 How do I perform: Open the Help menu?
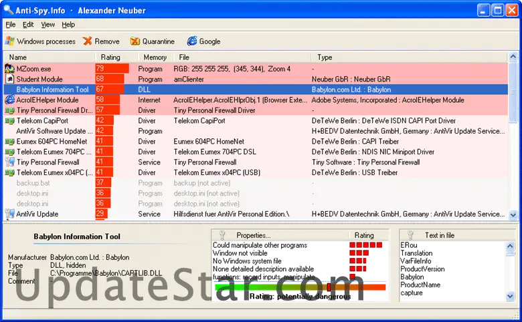pos(68,25)
